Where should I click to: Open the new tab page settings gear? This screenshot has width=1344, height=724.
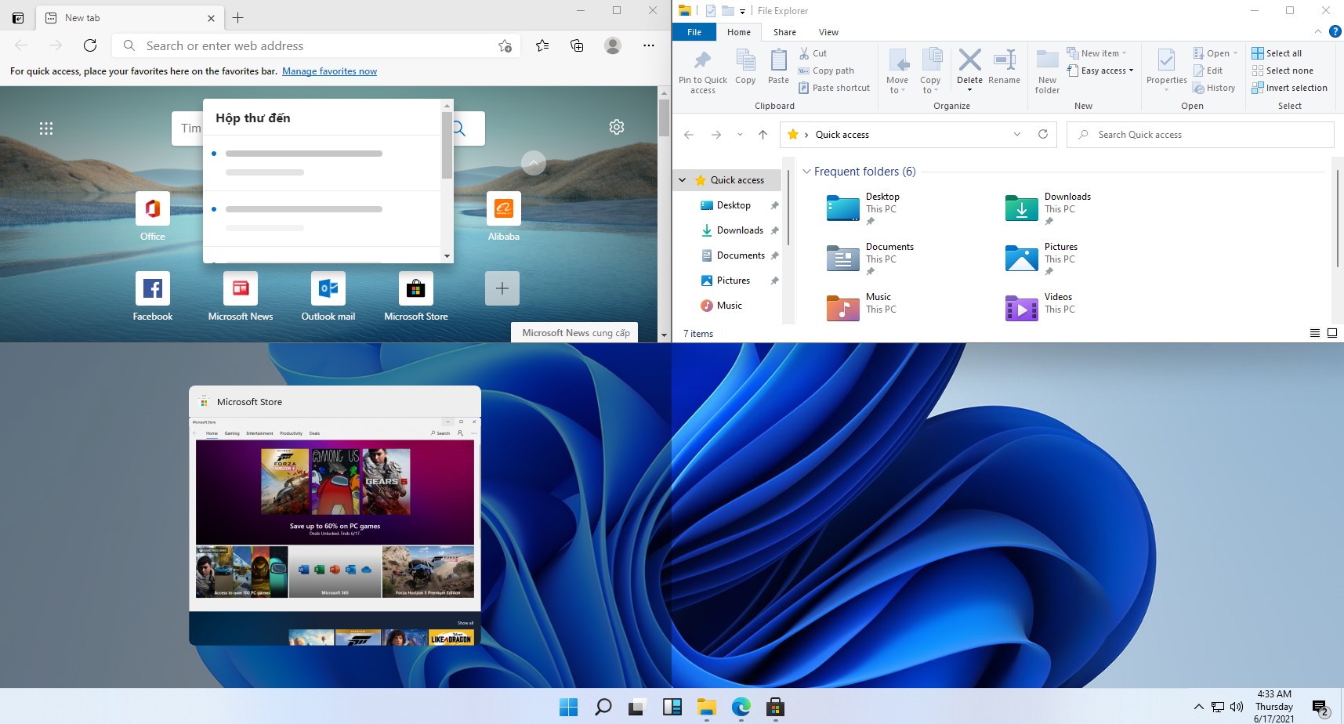point(617,126)
